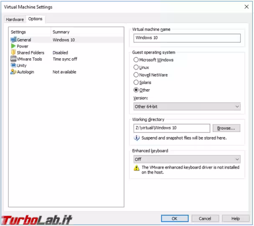Screen dimensions: 254x226
Task: Click the Working directory path field
Action: tap(171, 128)
